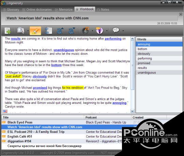Viewport: 184px width, 156px height.
Task: Click the speech bubble icon
Action: pos(116,30)
